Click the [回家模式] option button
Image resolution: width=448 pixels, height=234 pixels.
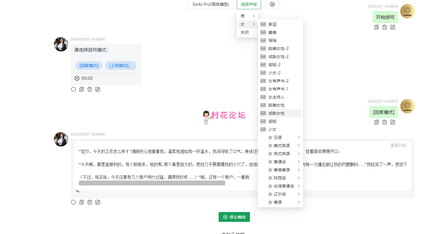[89, 66]
